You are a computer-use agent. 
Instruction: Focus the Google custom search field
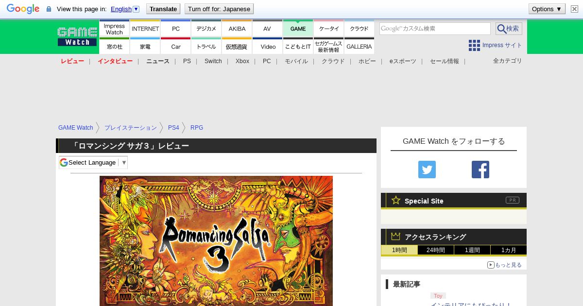tap(435, 29)
